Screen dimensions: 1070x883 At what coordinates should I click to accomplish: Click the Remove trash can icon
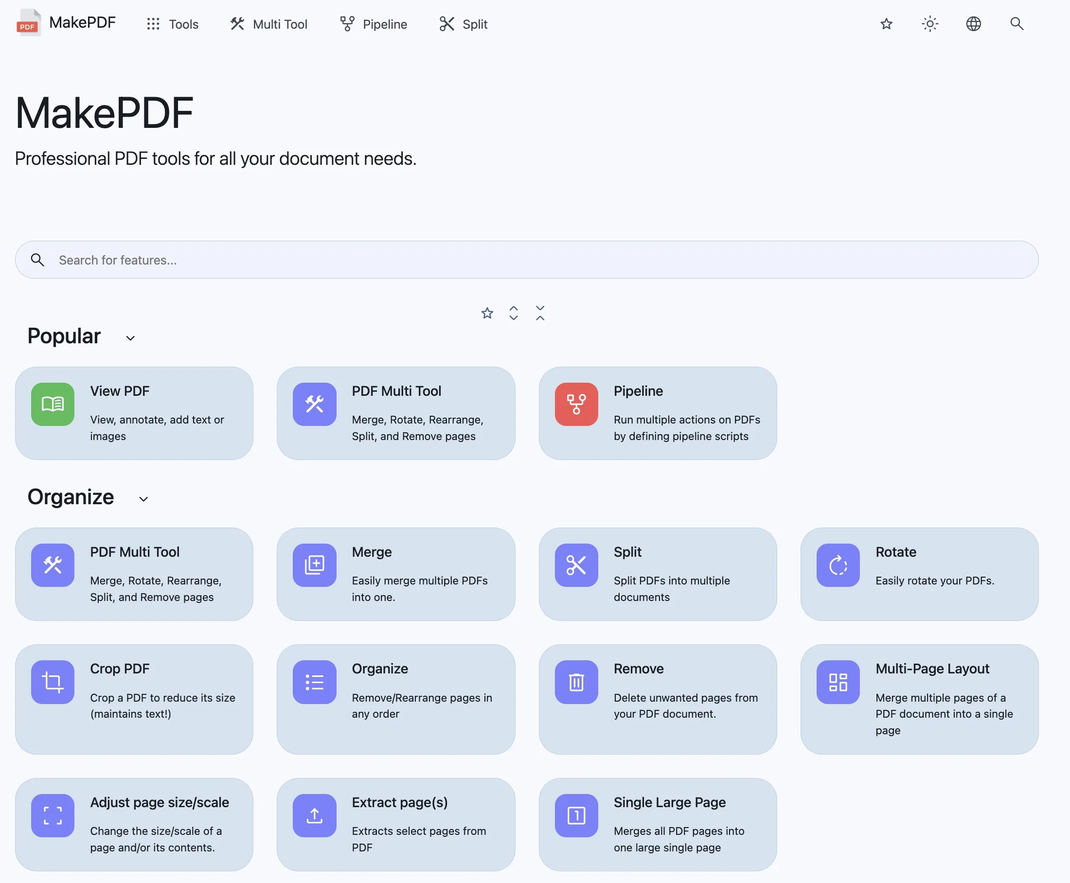point(576,682)
